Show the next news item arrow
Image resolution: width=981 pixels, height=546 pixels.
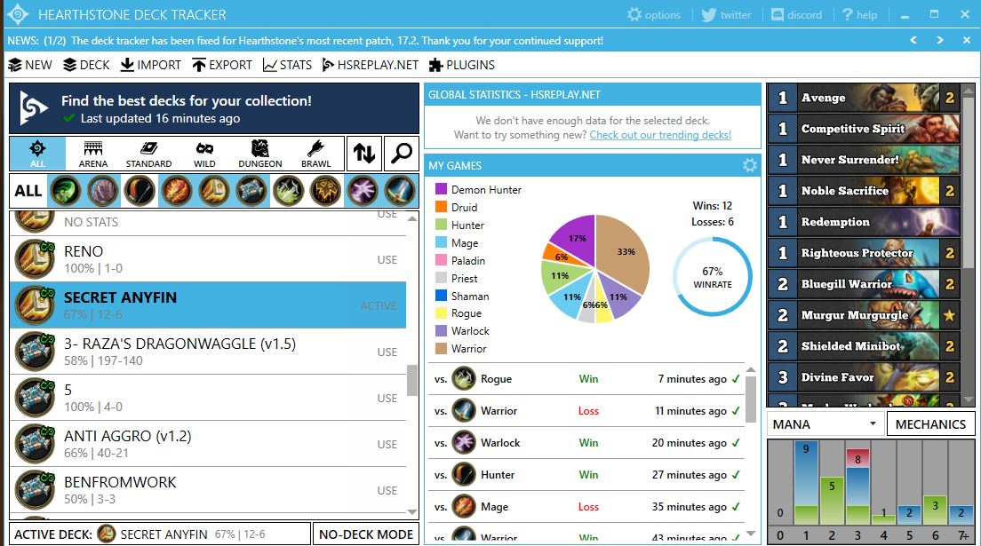click(940, 40)
